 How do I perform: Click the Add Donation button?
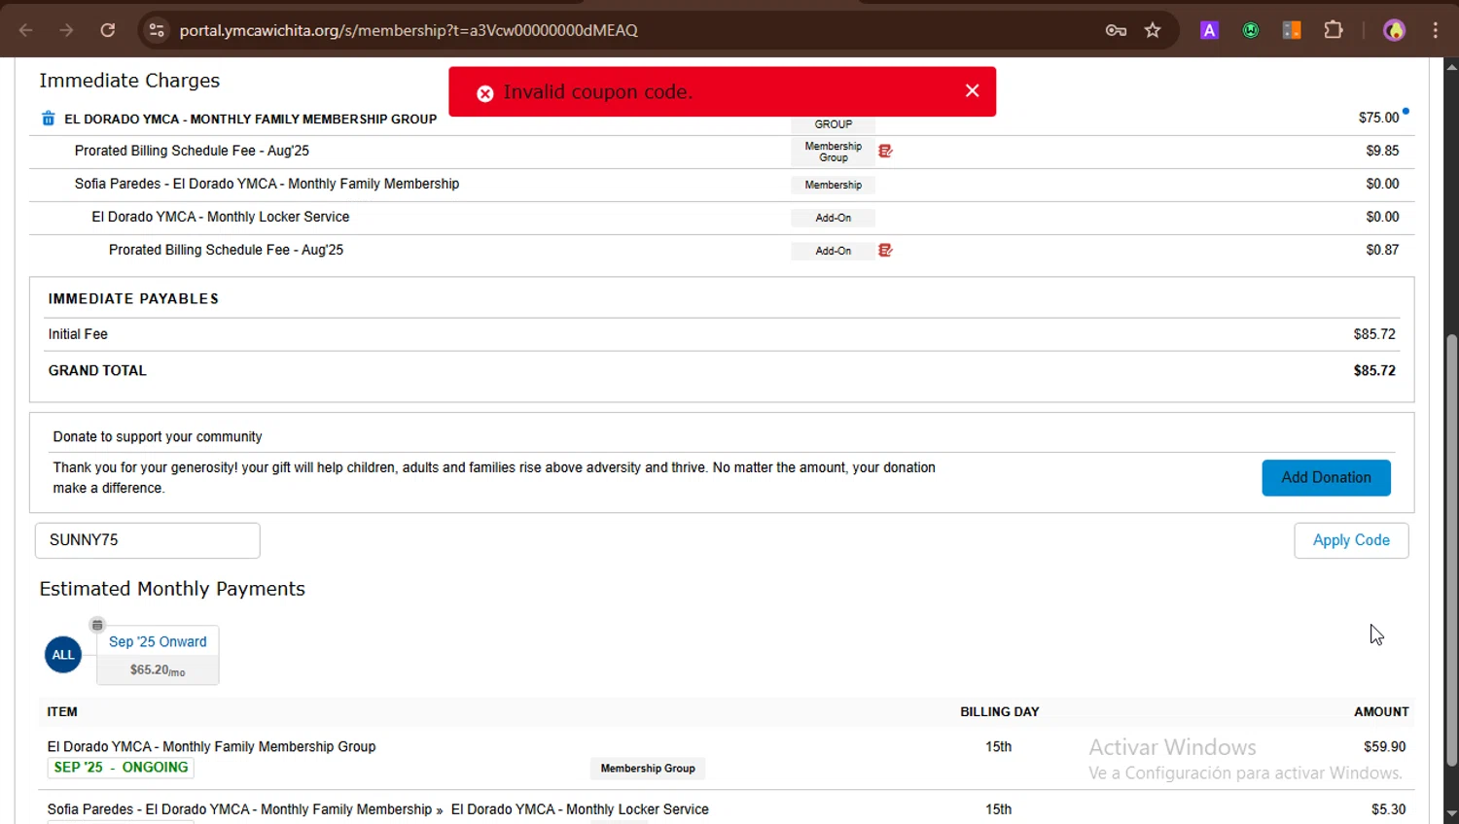(1326, 478)
